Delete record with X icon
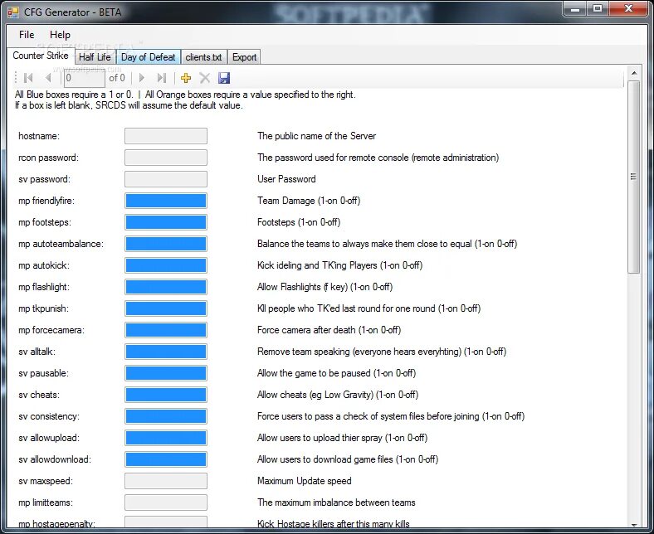 [204, 78]
